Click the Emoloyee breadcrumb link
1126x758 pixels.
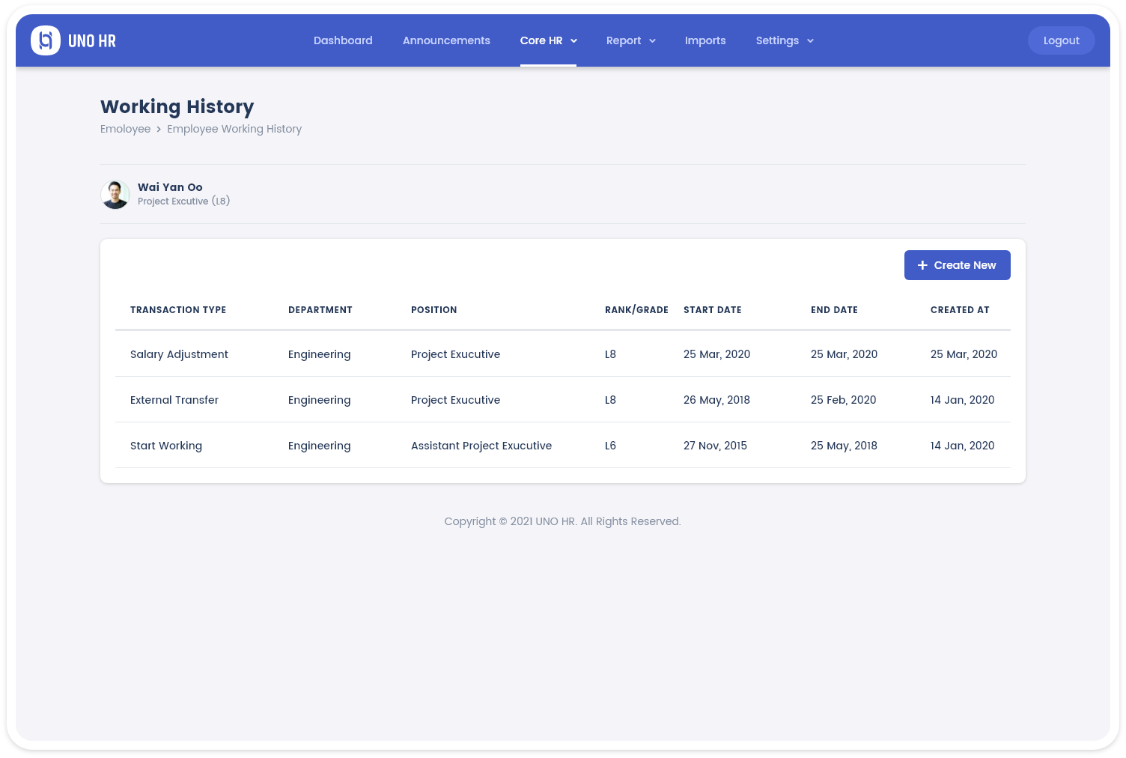(x=125, y=129)
